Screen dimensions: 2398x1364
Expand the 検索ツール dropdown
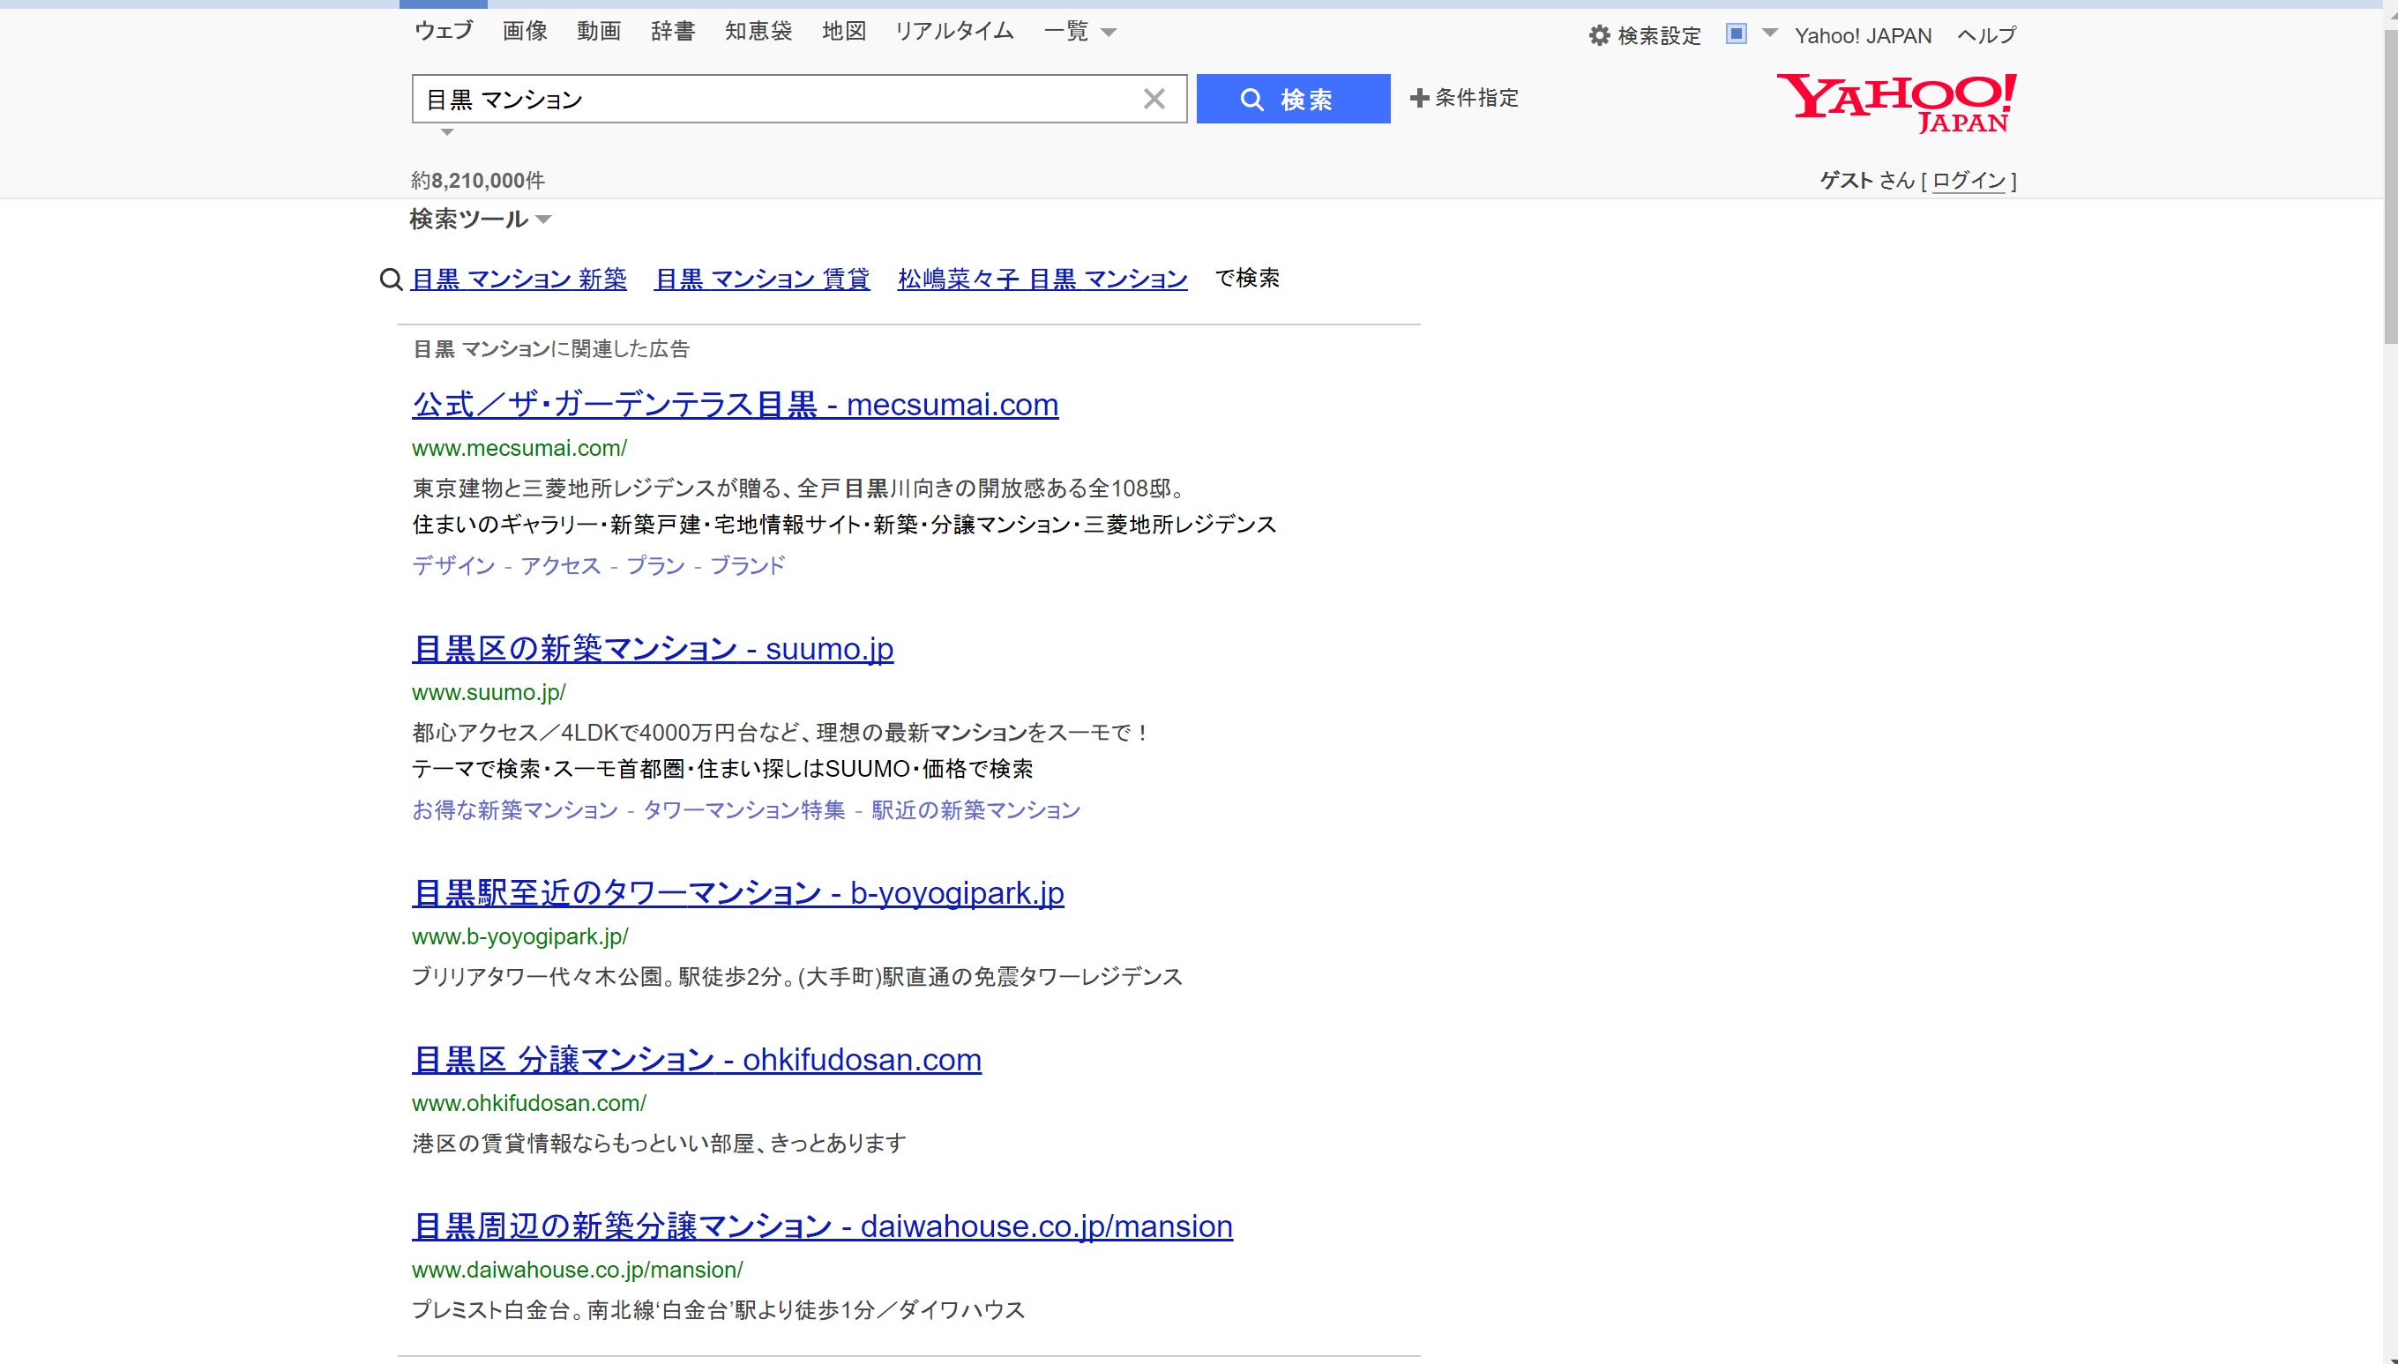(x=480, y=220)
